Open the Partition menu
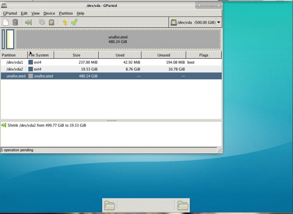The width and height of the screenshot is (293, 214). pyautogui.click(x=66, y=13)
